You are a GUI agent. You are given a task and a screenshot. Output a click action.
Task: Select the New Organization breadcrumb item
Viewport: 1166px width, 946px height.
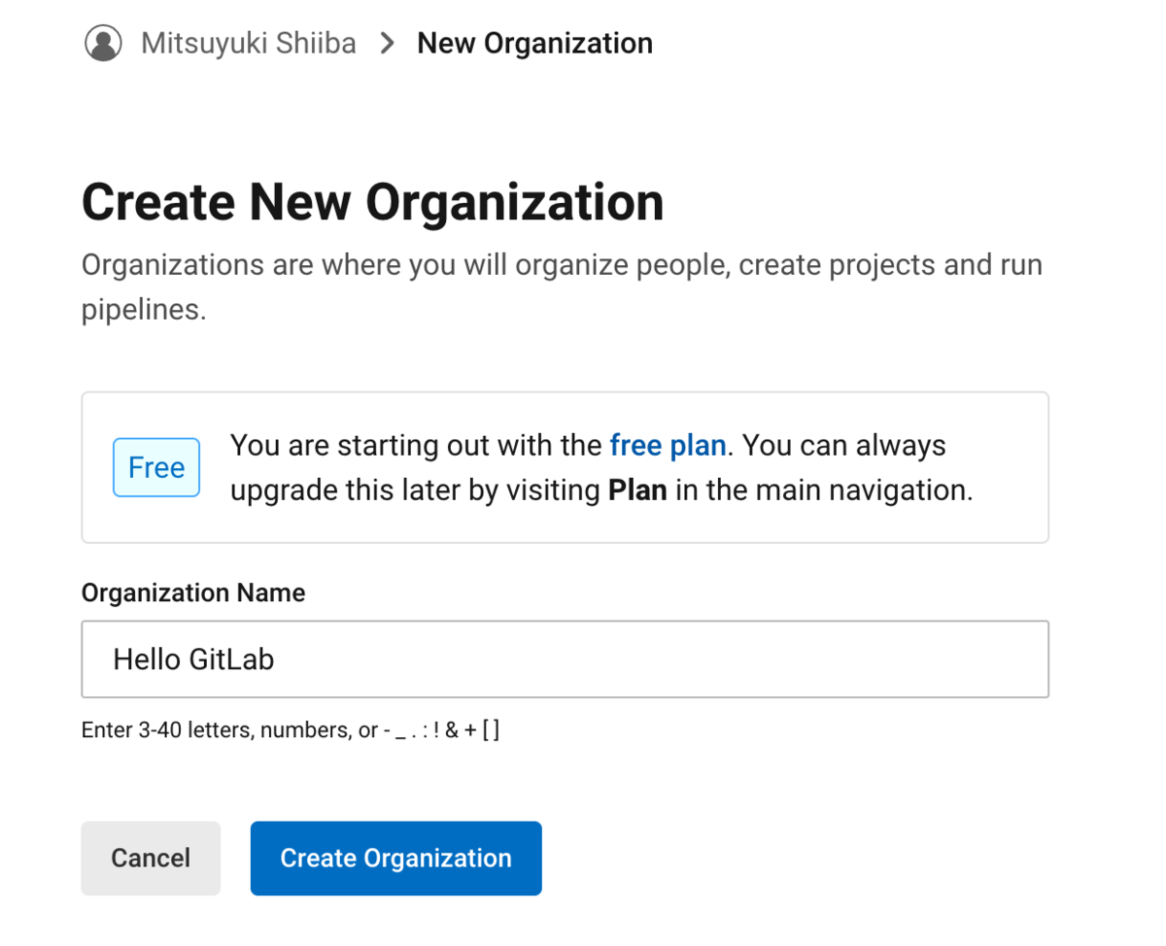pyautogui.click(x=534, y=44)
